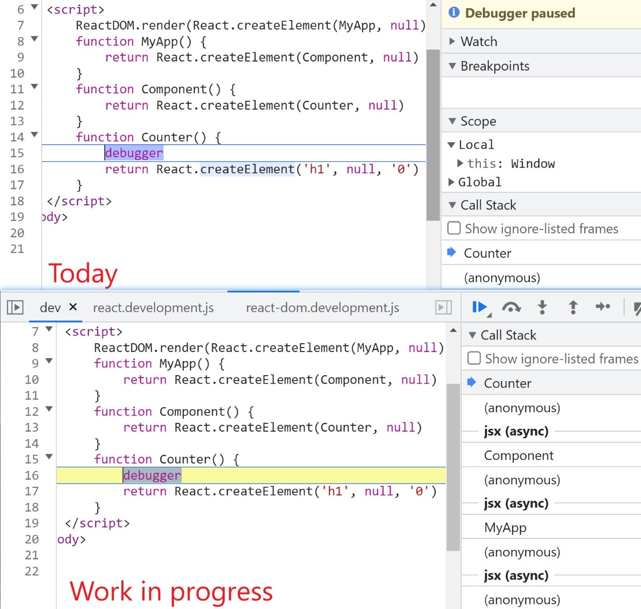Screen dimensions: 641x609
Task: Expand the Global scope
Action: 451,182
